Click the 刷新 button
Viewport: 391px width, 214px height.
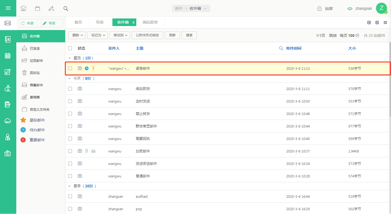(172, 35)
